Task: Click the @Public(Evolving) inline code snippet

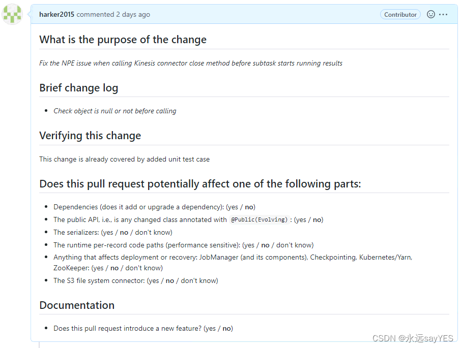Action: [259, 219]
